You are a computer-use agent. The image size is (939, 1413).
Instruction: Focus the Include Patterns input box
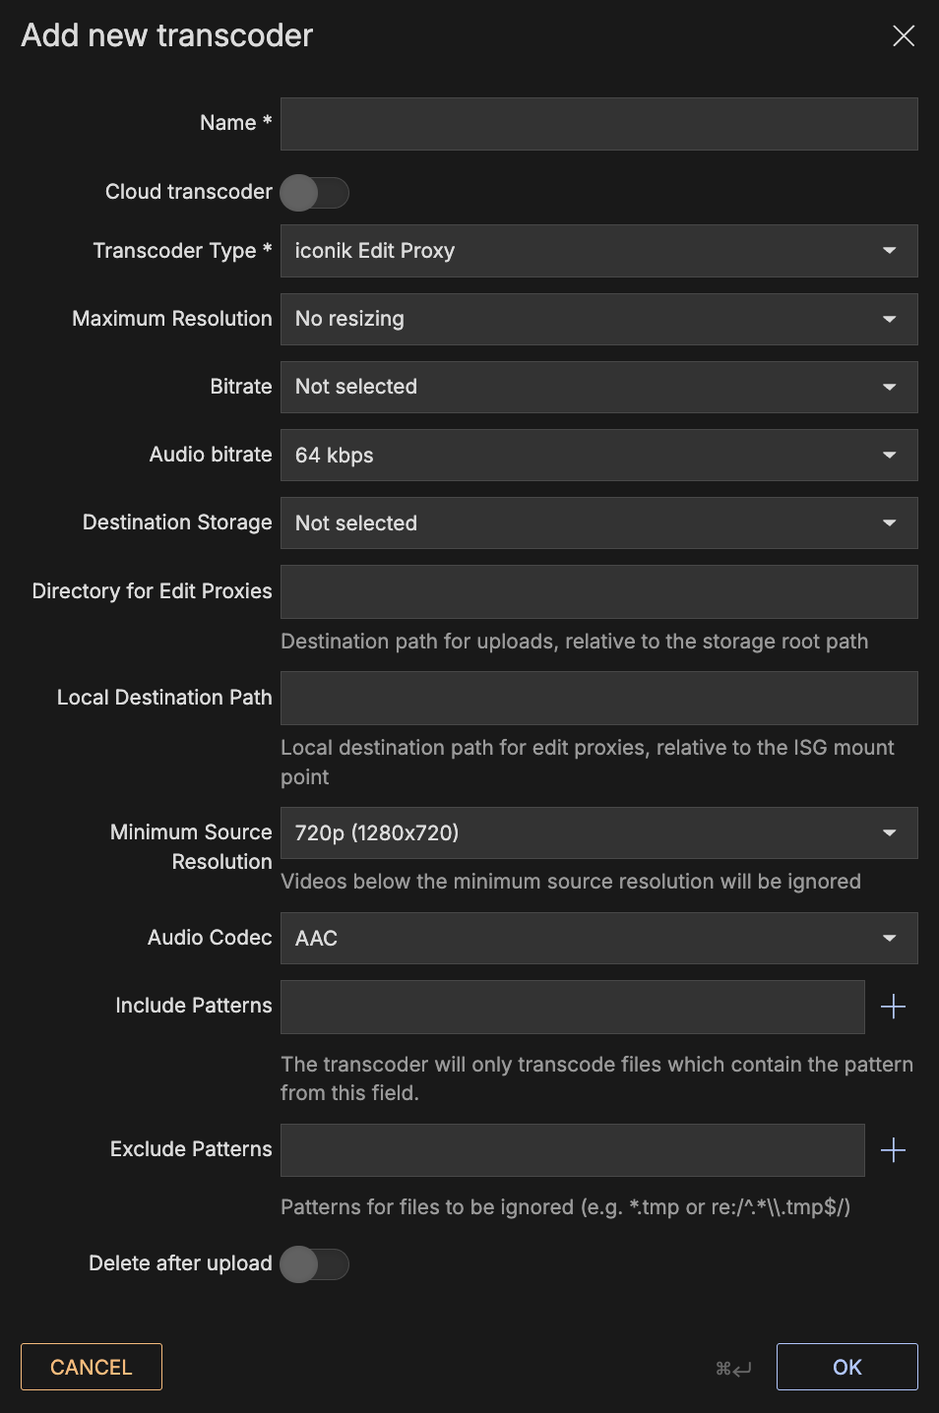572,1007
